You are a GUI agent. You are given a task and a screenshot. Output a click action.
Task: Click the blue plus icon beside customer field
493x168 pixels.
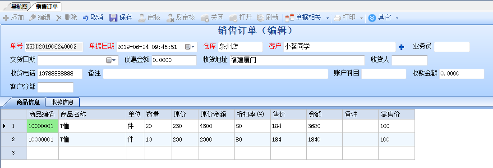coord(401,47)
